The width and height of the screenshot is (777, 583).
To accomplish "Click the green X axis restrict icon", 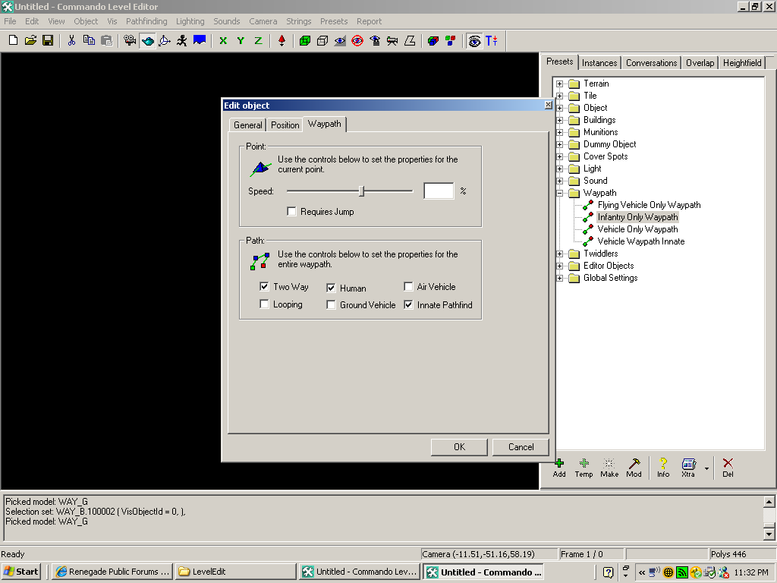I will coord(223,41).
